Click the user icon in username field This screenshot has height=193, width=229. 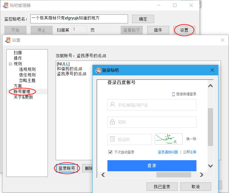tap(112, 105)
